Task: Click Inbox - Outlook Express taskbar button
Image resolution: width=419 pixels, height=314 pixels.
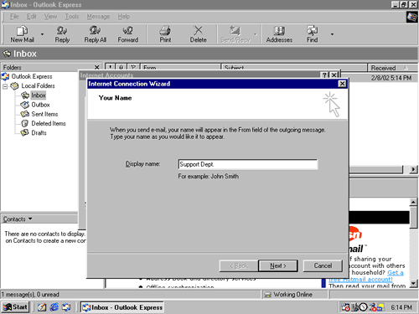Action: tap(122, 307)
